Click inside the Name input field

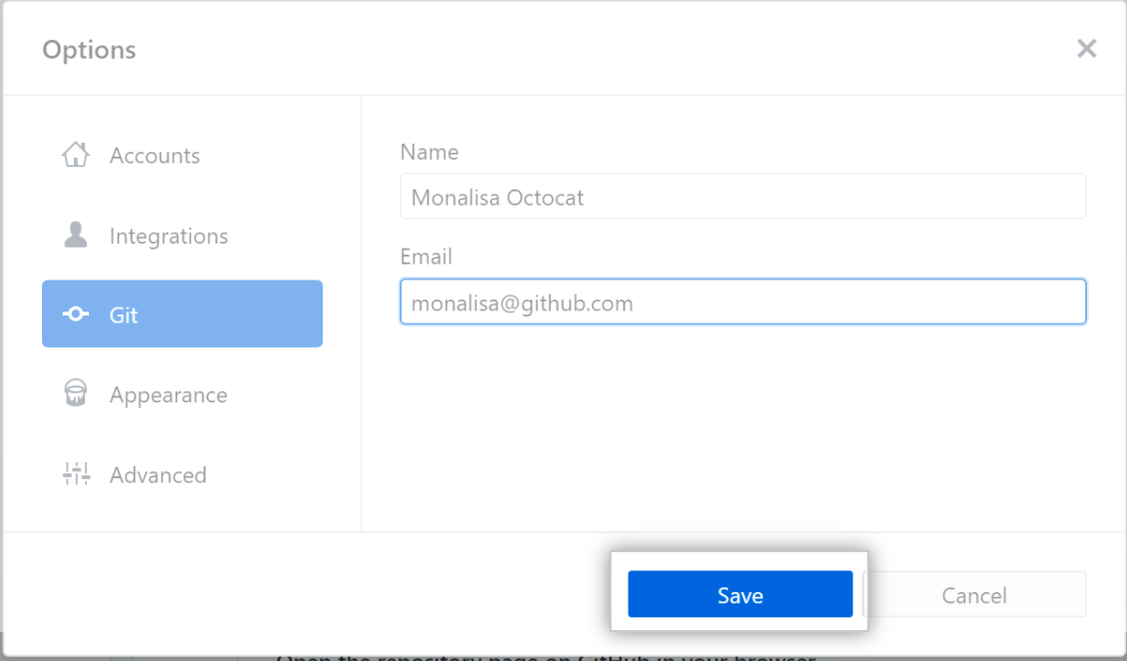pyautogui.click(x=742, y=196)
